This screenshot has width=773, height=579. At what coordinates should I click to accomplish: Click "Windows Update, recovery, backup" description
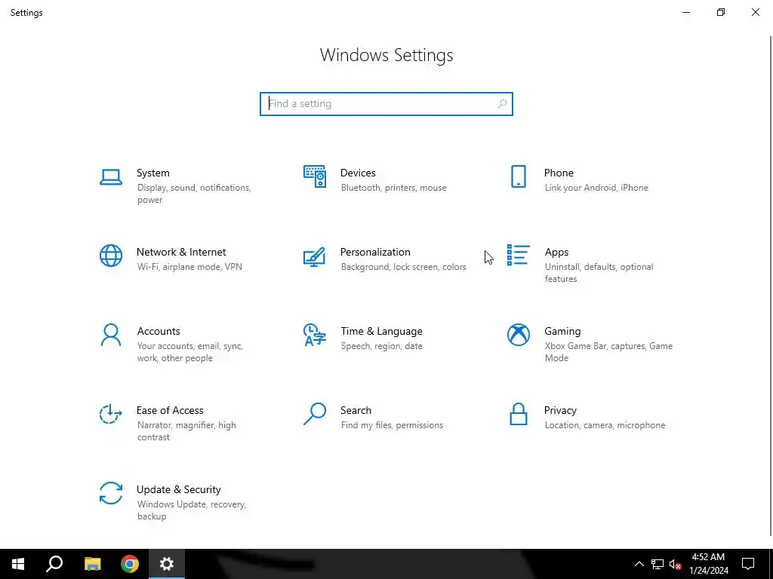pos(191,510)
